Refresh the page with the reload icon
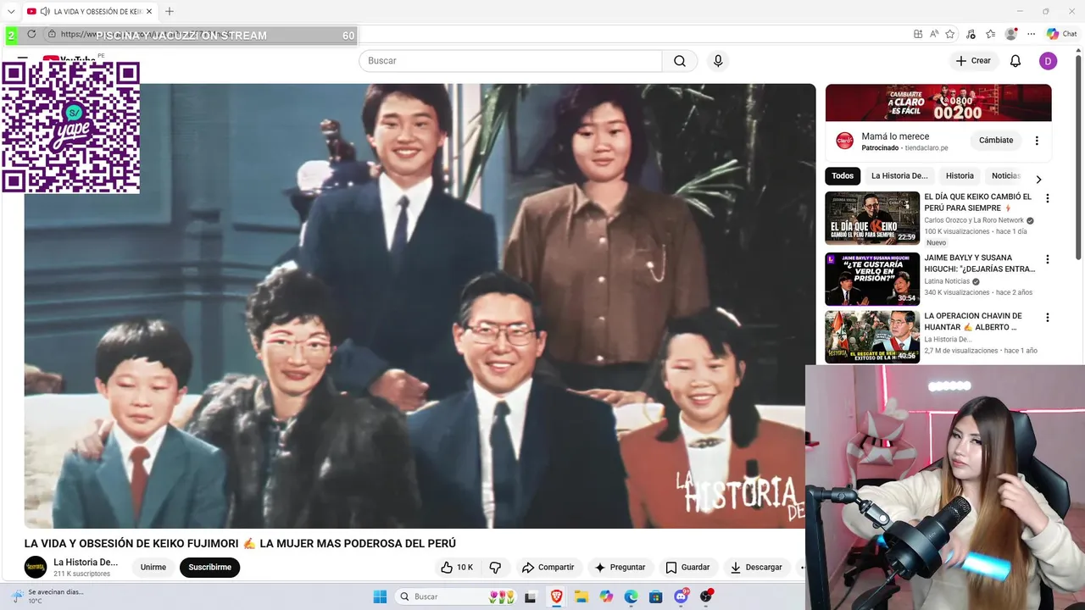 (31, 34)
